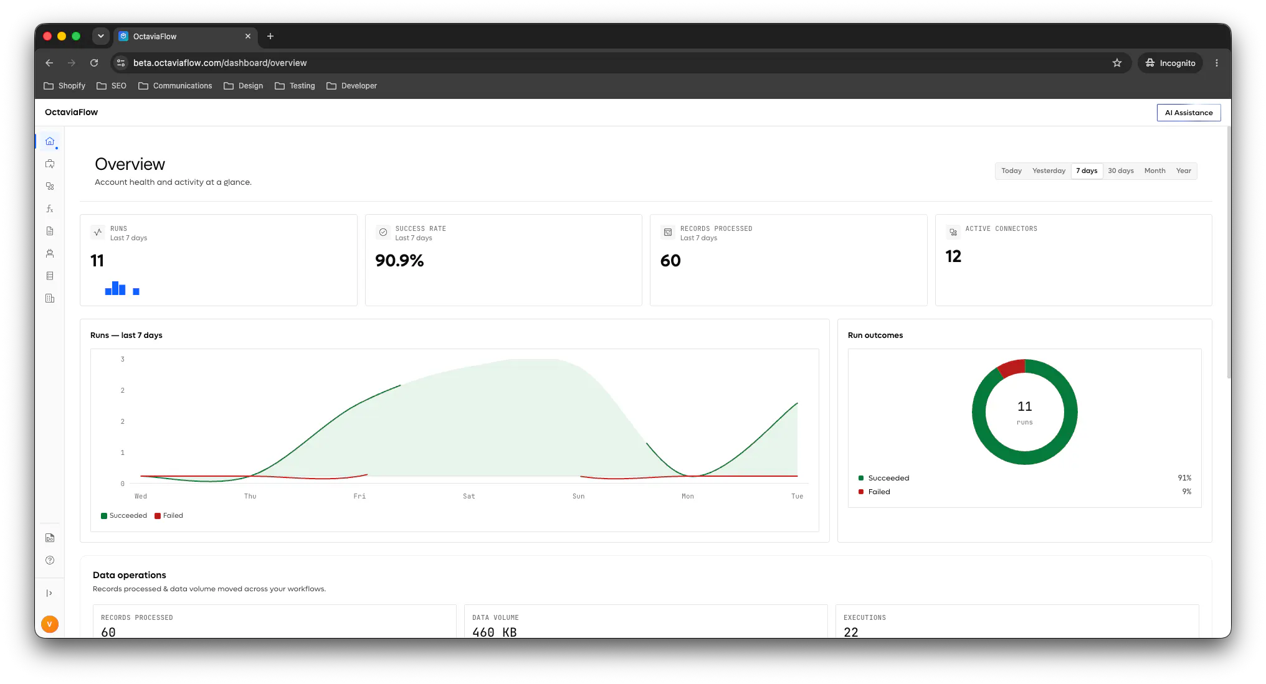
Task: Select the Yesterday time range
Action: pos(1049,171)
